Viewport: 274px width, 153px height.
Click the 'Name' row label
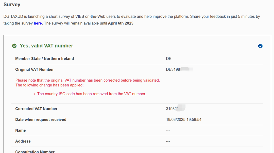pos(21,130)
